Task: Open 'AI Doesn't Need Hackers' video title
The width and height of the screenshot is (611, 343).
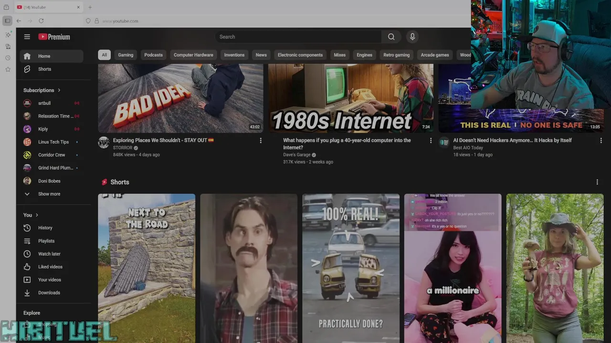Action: coord(512,140)
